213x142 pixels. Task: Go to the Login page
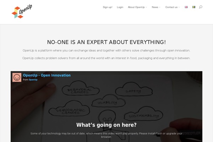point(120,7)
